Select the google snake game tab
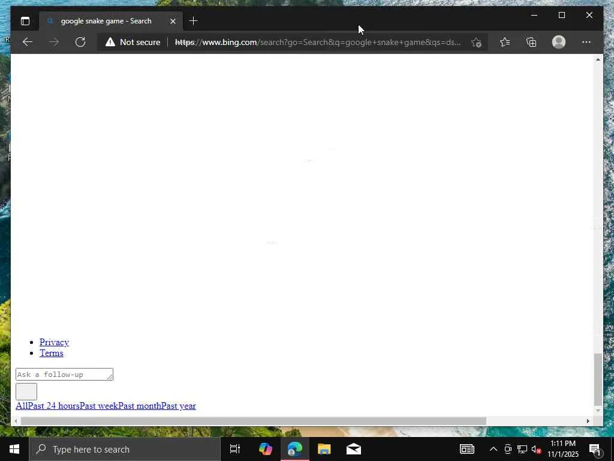The image size is (614, 461). click(x=110, y=21)
